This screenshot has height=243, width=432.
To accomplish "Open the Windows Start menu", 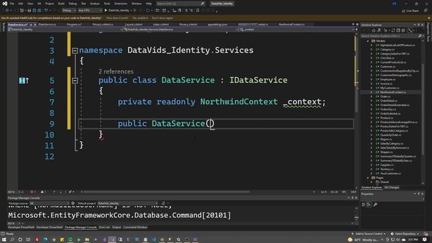I will coord(4,240).
